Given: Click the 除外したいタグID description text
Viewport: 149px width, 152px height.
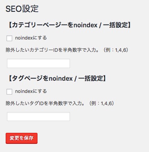Looking at the screenshot, I should [60, 104].
